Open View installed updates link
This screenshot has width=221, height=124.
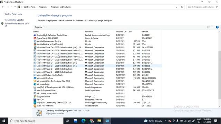[14, 20]
